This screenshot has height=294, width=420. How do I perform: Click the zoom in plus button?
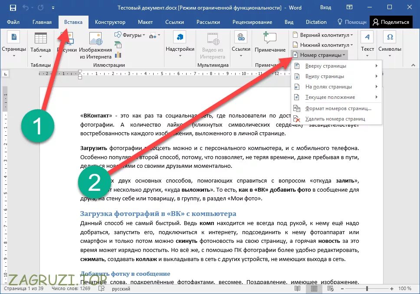392,289
